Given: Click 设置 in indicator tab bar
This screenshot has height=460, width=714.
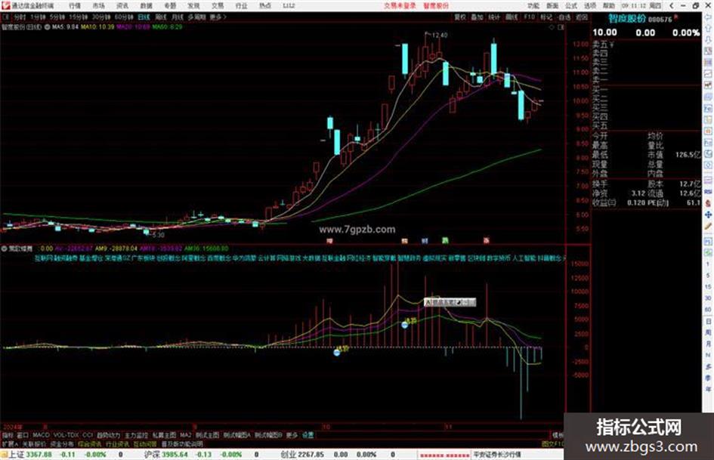Looking at the screenshot, I should pos(308,435).
